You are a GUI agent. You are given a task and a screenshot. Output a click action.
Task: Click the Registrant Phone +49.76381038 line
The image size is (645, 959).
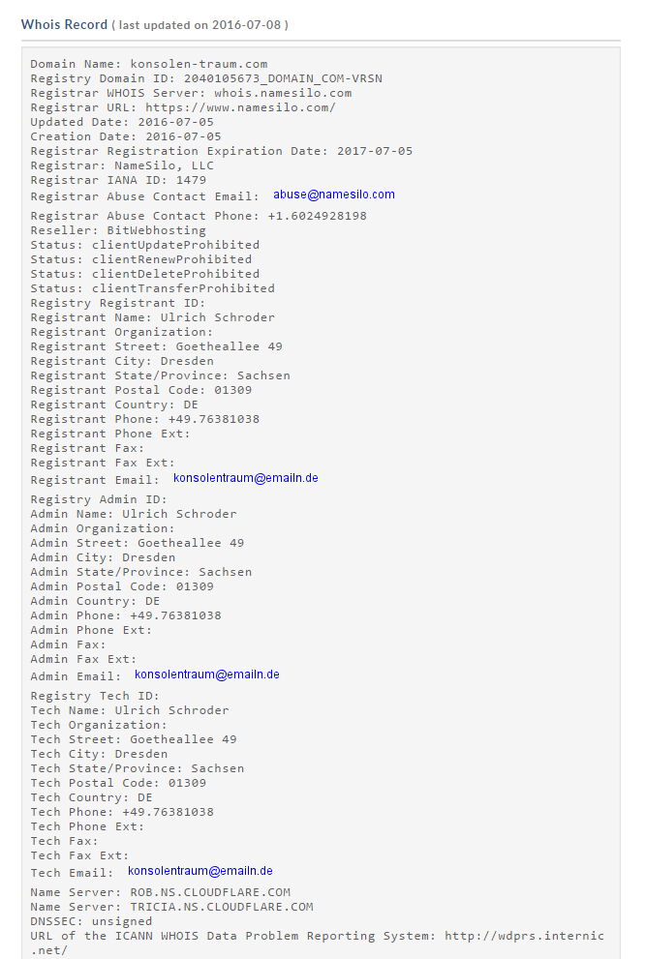click(x=145, y=419)
